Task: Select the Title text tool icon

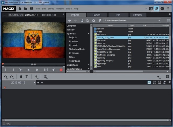Action: pyautogui.click(x=27, y=77)
